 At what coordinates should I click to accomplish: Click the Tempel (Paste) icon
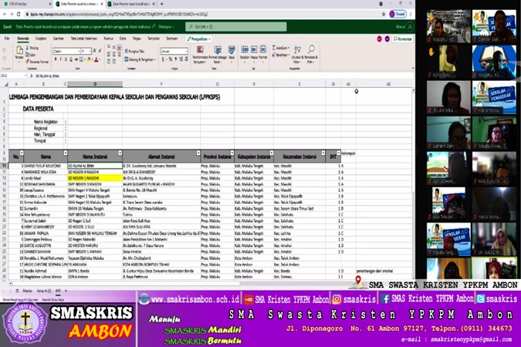[x=19, y=50]
